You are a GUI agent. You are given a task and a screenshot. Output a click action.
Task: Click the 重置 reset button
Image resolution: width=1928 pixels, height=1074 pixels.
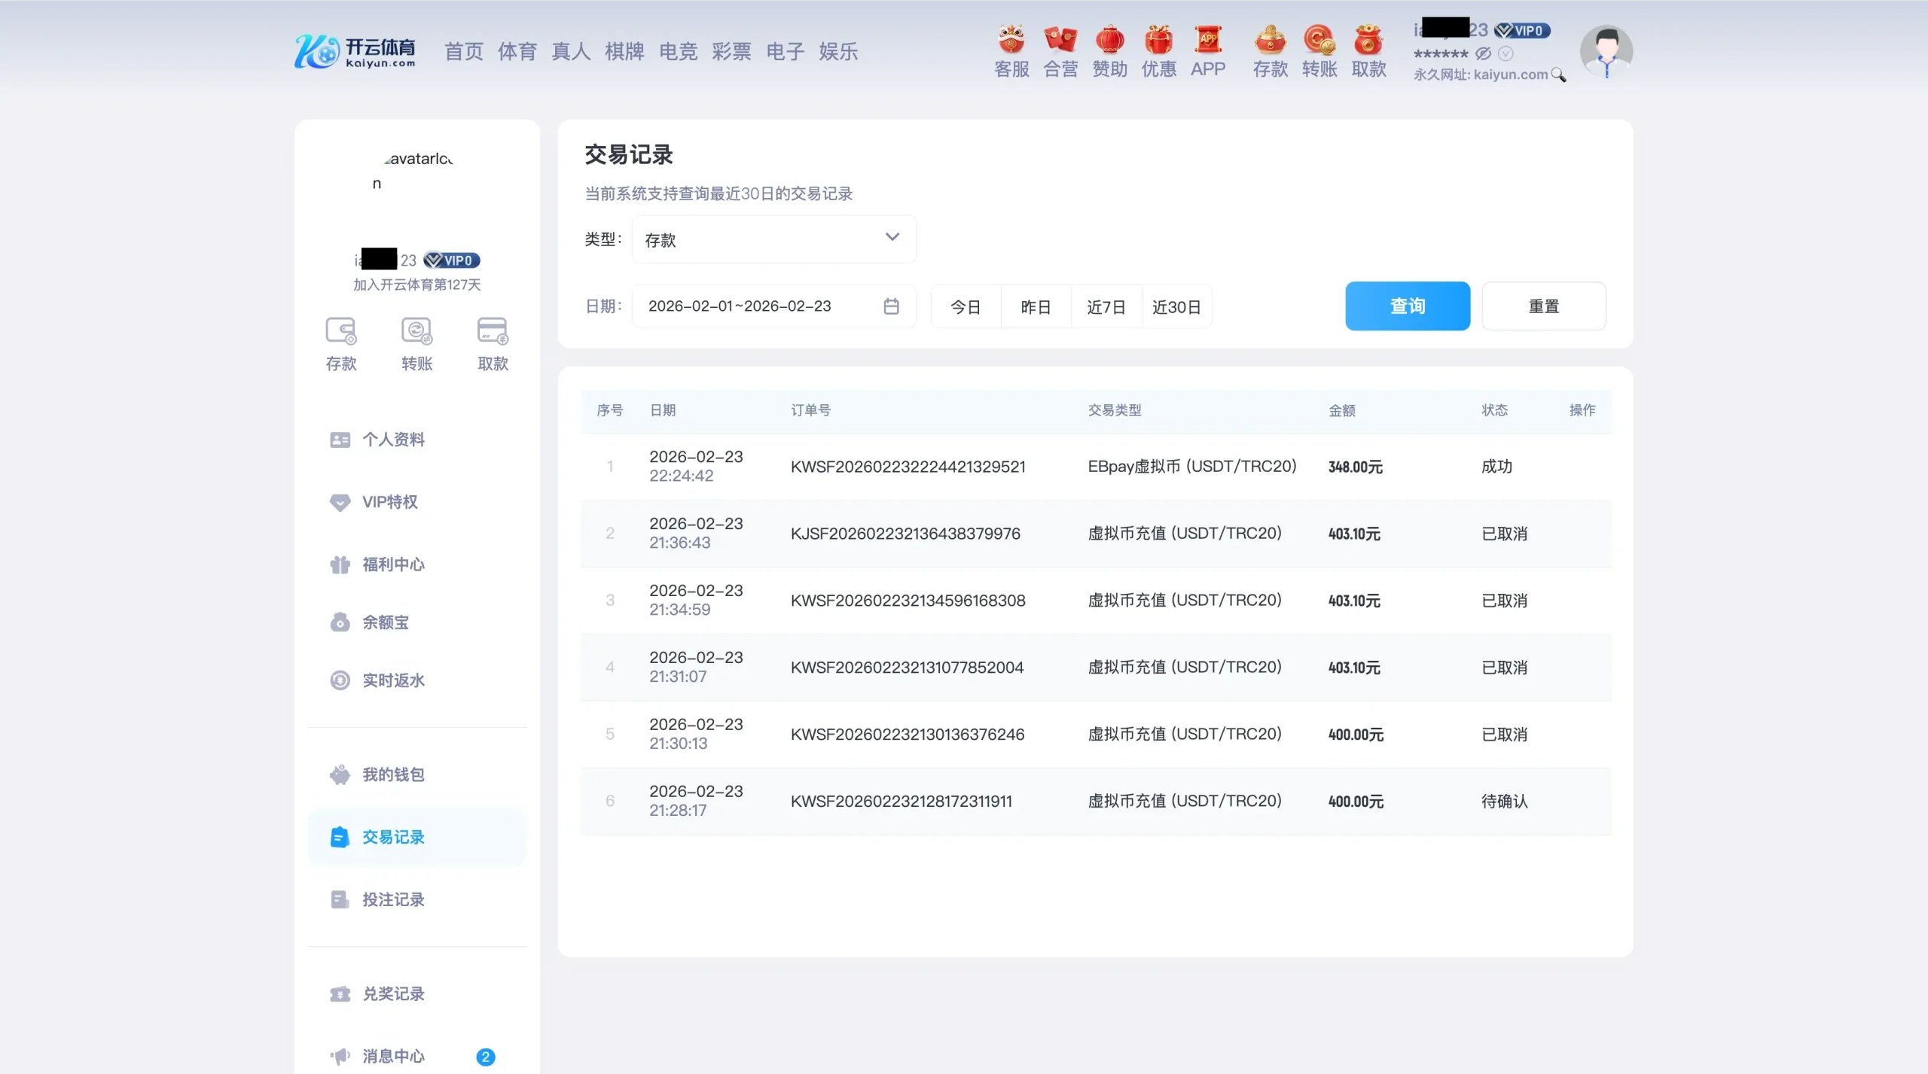point(1543,306)
